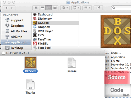This screenshot has width=131, height=98.
Task: Select Dashboard in Applications list
Action: pos(55,14)
